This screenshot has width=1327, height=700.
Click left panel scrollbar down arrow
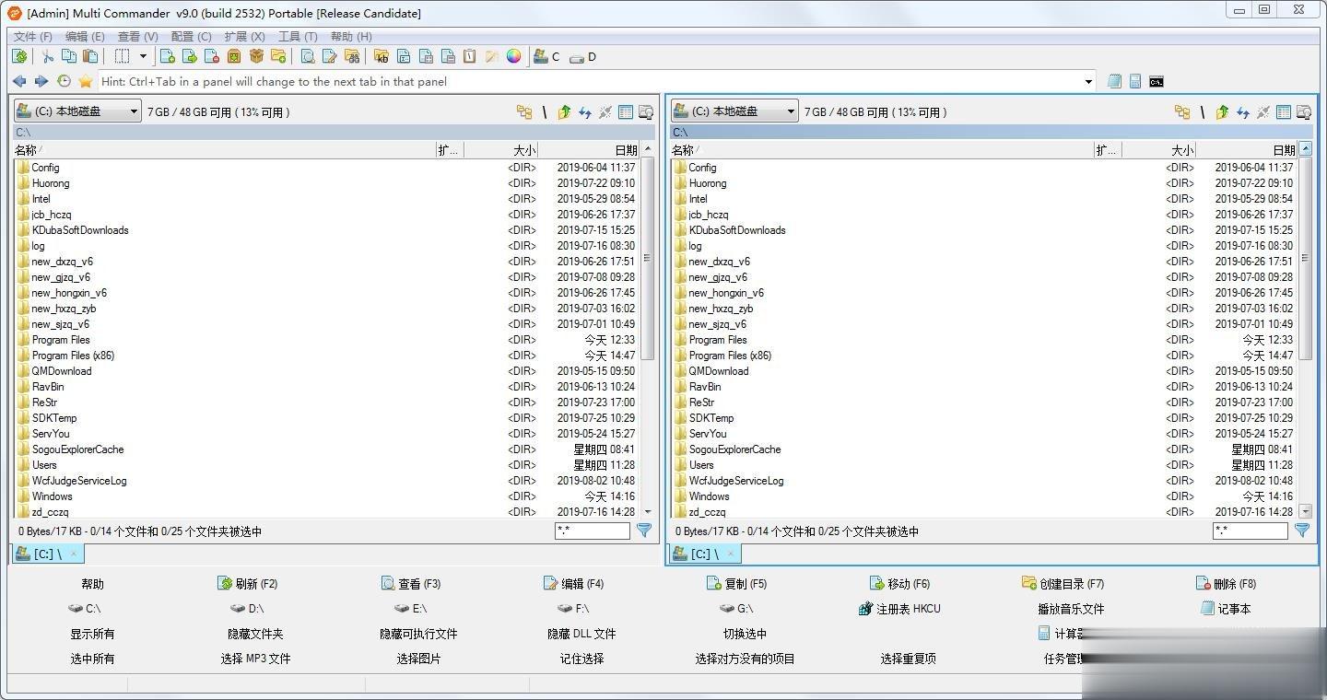648,511
